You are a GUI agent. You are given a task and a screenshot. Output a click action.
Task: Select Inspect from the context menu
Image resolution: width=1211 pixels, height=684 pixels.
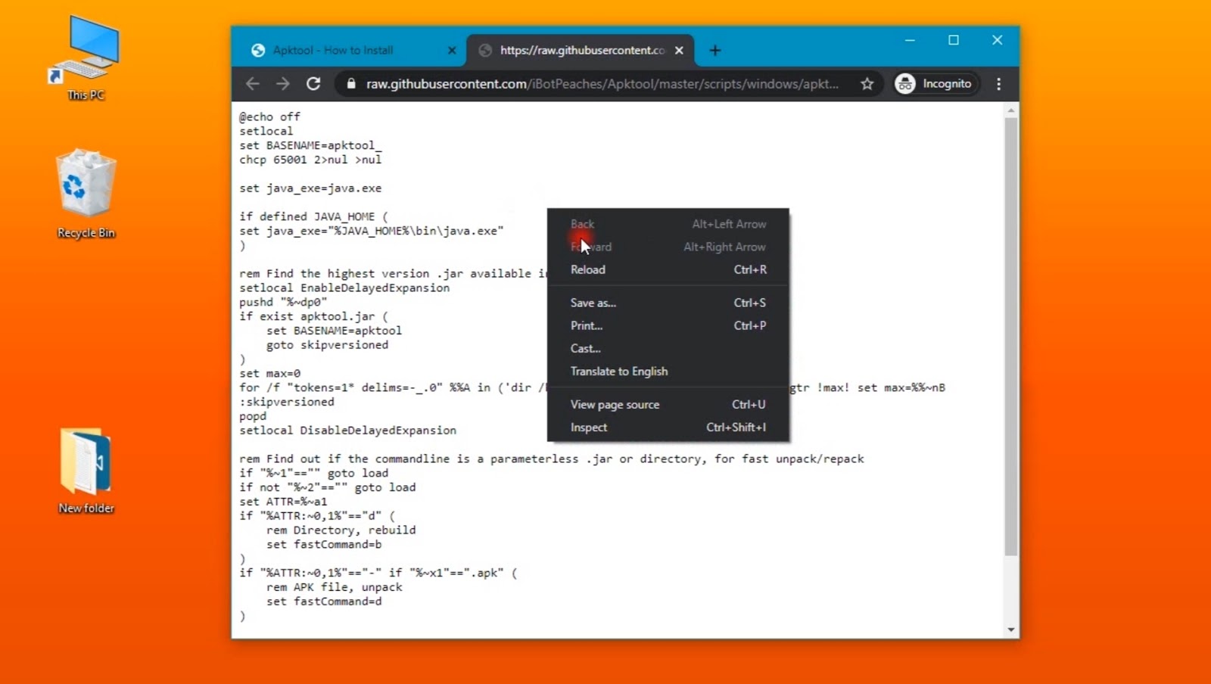coord(588,427)
